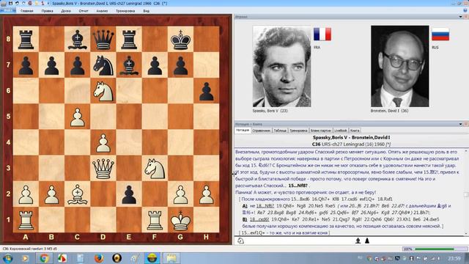Open the Анализ menu tab
The width and height of the screenshot is (469, 264).
click(102, 11)
